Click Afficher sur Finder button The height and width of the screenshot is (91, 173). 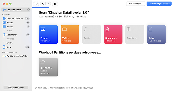pos(16,87)
